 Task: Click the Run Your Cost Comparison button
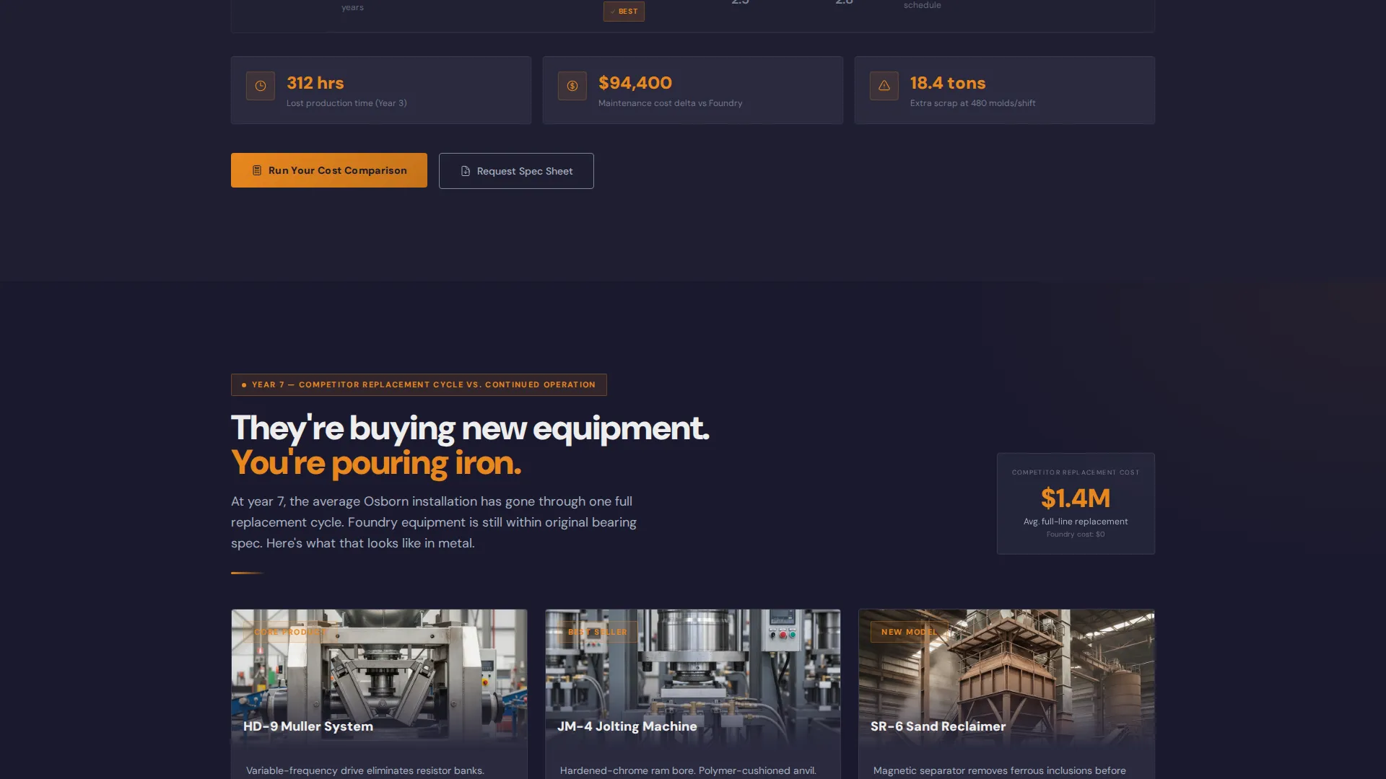[329, 170]
